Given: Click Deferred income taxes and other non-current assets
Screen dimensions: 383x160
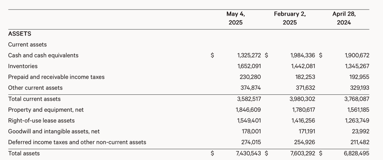Looking at the screenshot, I should point(77,142).
